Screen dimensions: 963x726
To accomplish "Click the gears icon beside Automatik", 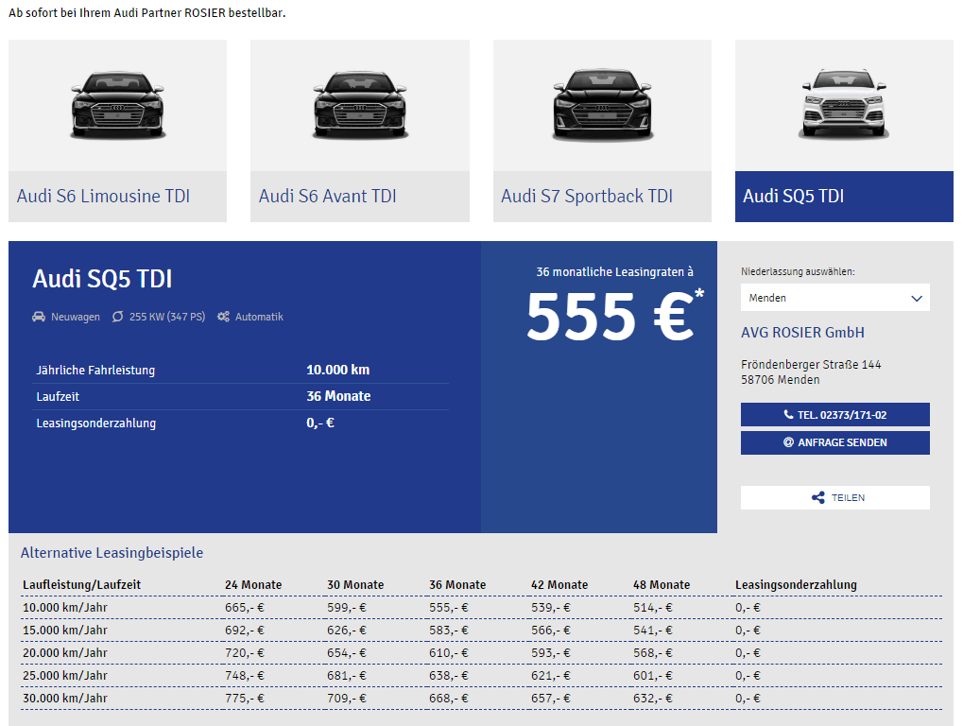I will [x=224, y=317].
